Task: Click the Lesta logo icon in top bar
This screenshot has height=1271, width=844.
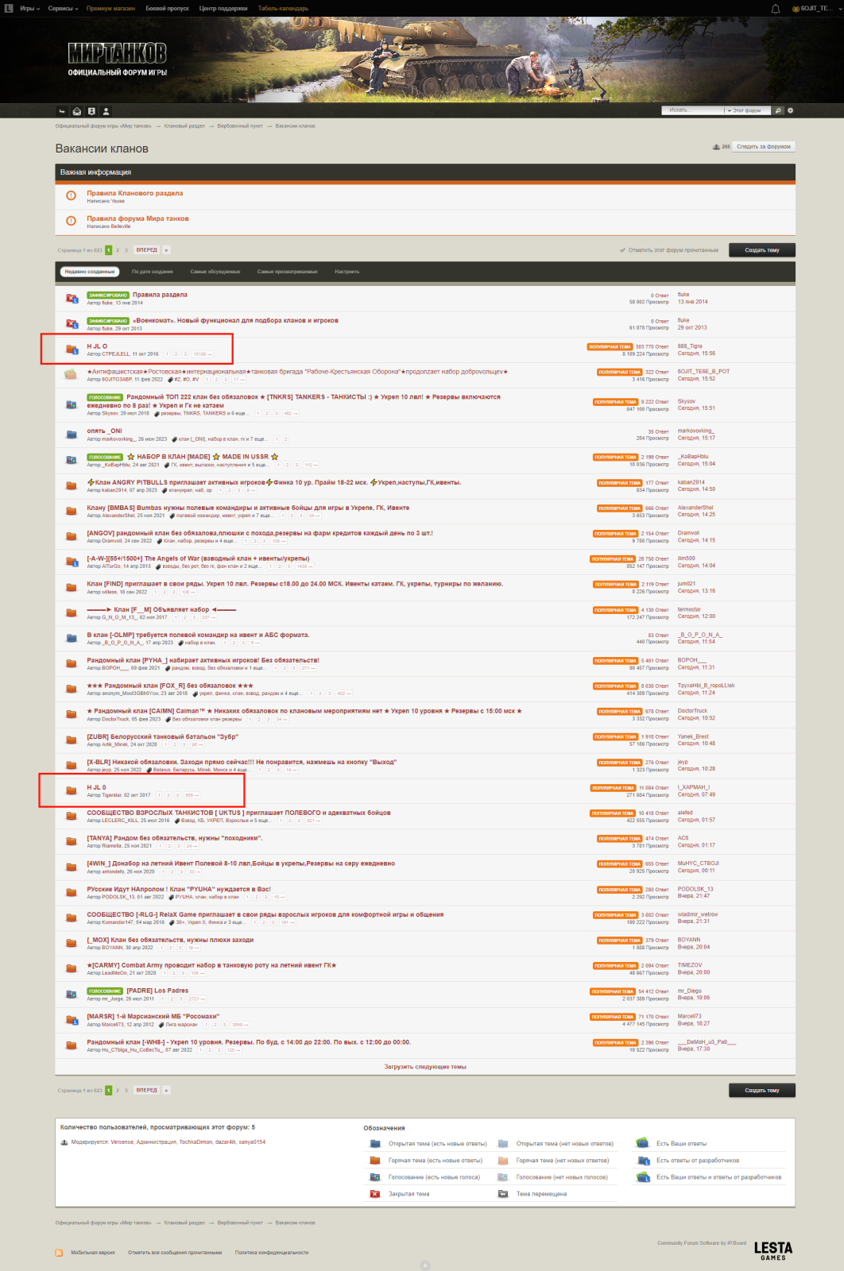Action: (x=9, y=8)
